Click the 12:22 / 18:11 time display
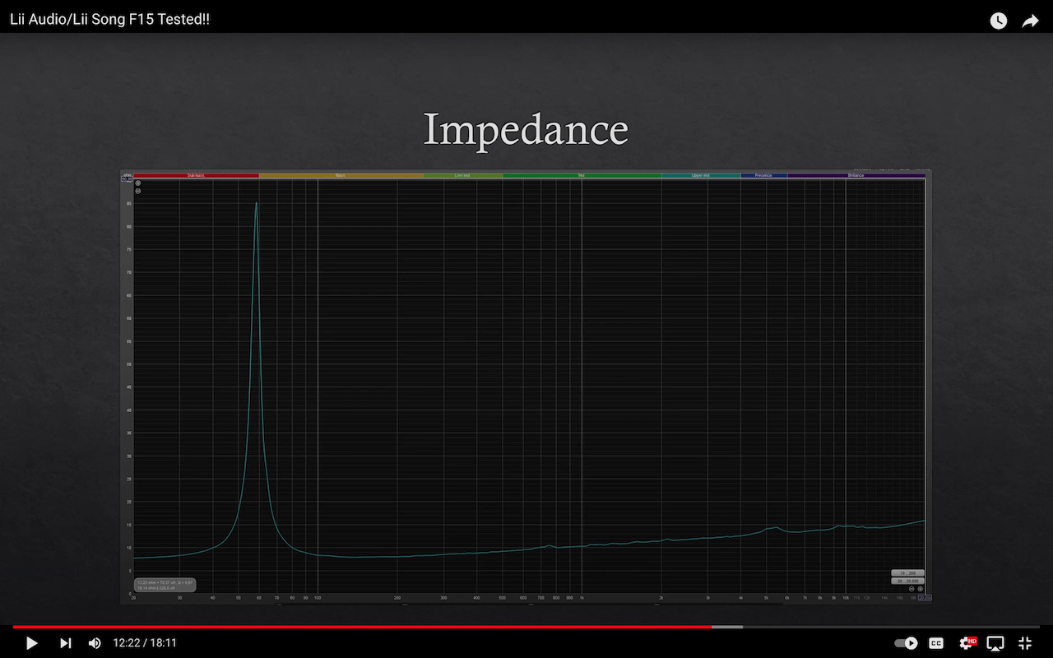This screenshot has height=658, width=1053. [x=145, y=643]
